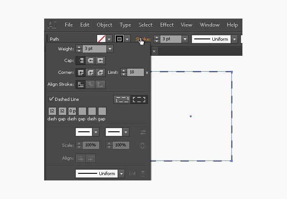Toggle preserve exact dash and gap lengths
The height and width of the screenshot is (199, 287).
pyautogui.click(x=121, y=99)
